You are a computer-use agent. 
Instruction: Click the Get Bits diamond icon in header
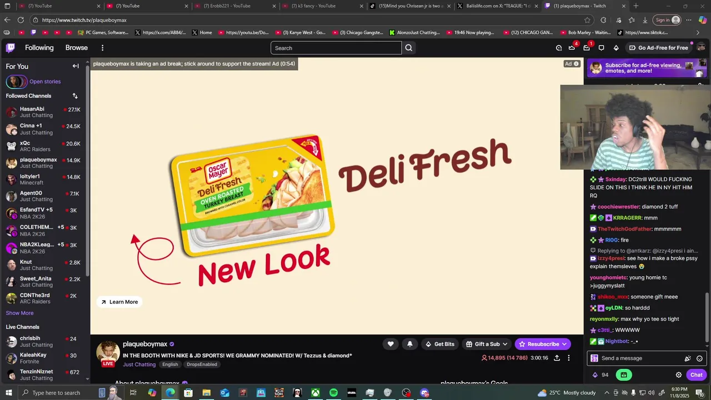point(616,48)
